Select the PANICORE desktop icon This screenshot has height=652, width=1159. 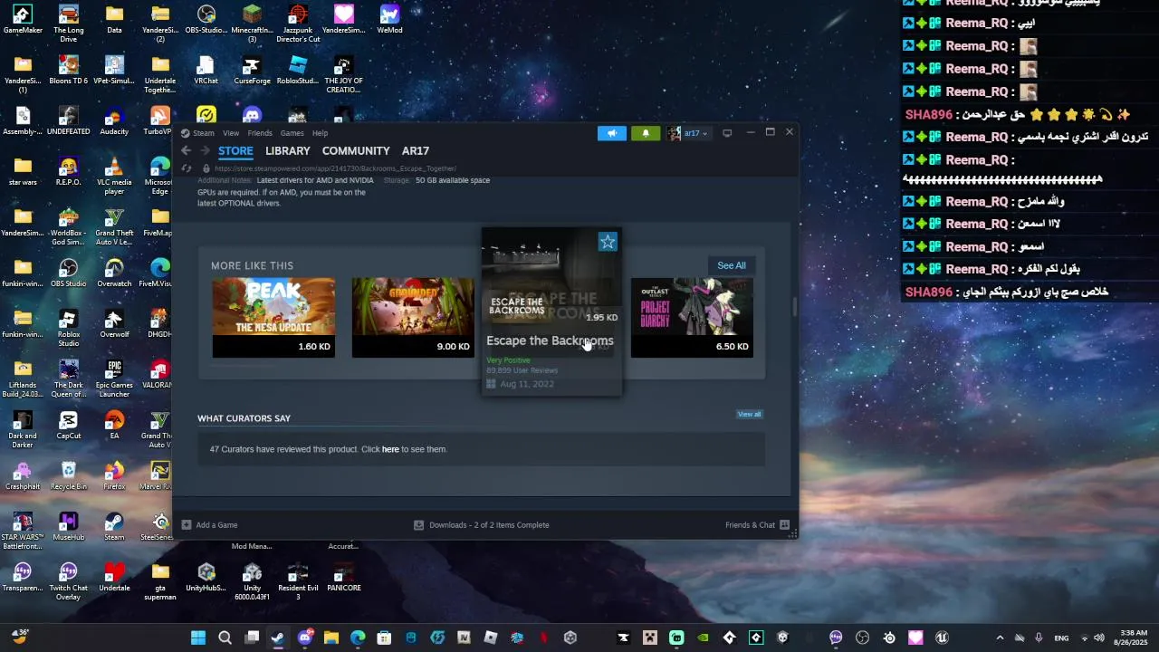click(x=343, y=579)
